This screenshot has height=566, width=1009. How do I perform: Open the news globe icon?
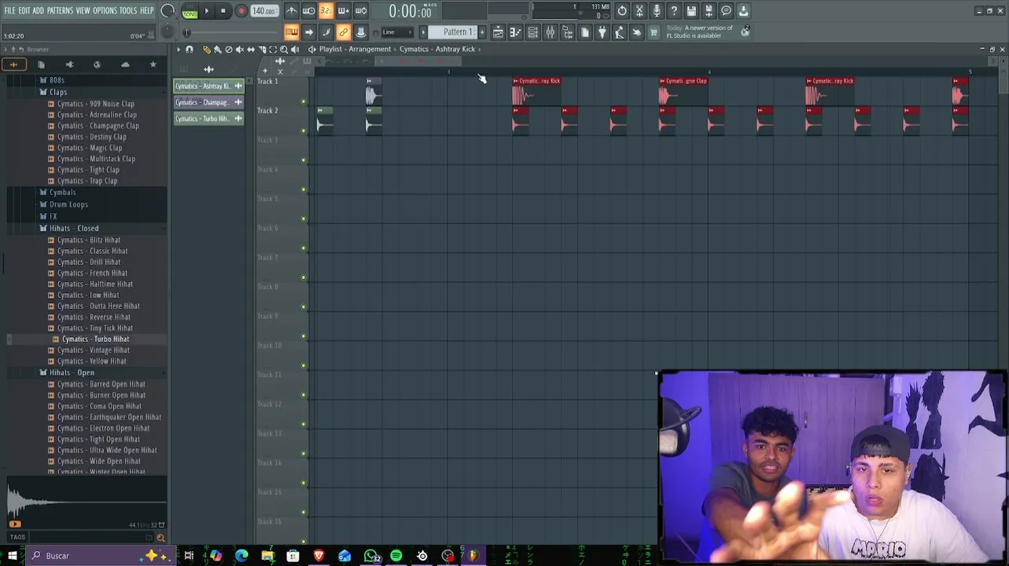[x=746, y=31]
